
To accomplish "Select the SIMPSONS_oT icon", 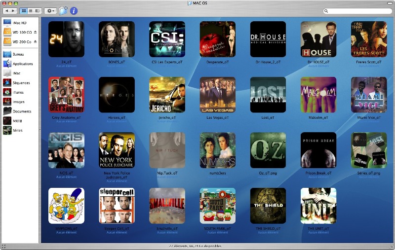I will click(66, 206).
